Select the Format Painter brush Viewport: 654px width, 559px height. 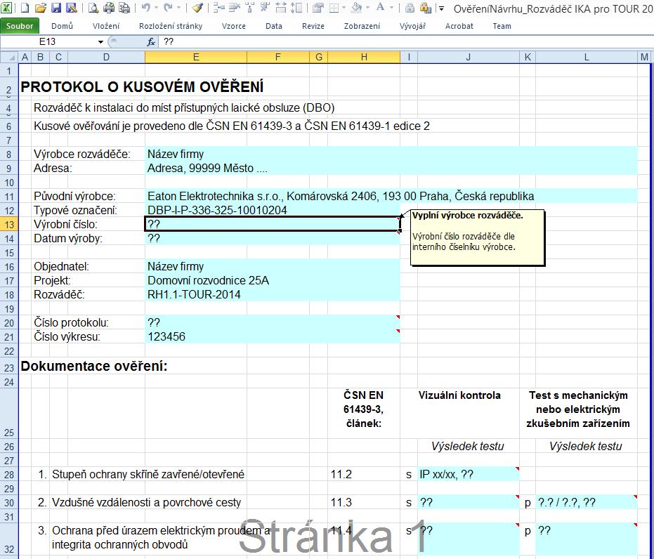[x=197, y=8]
